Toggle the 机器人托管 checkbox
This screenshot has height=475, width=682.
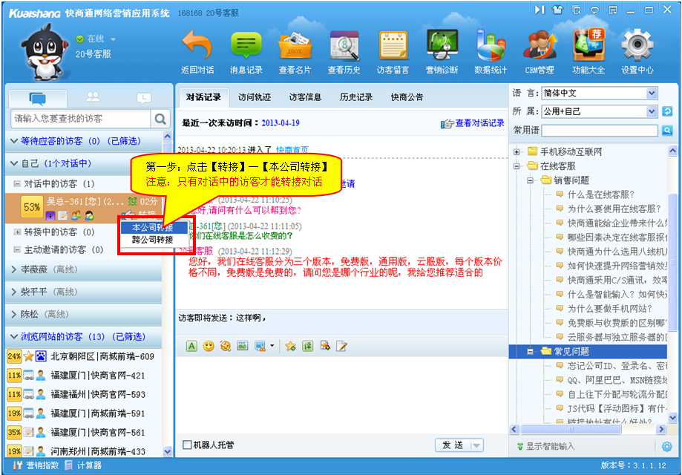[188, 445]
